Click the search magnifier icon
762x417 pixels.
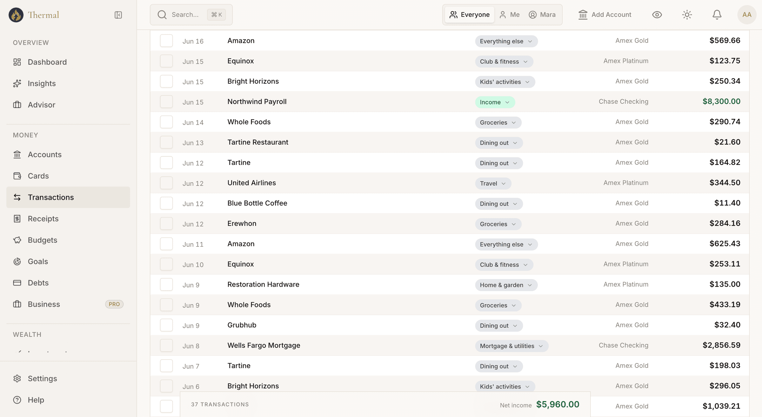pyautogui.click(x=162, y=15)
